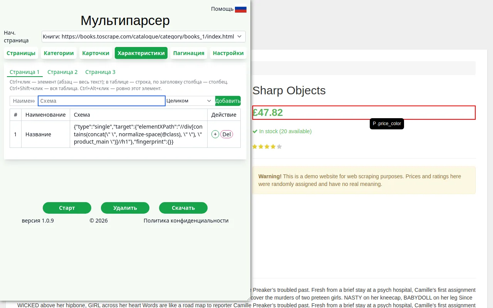Focus the Схема input field
Viewport: 493px width, 308px height.
[x=102, y=101]
